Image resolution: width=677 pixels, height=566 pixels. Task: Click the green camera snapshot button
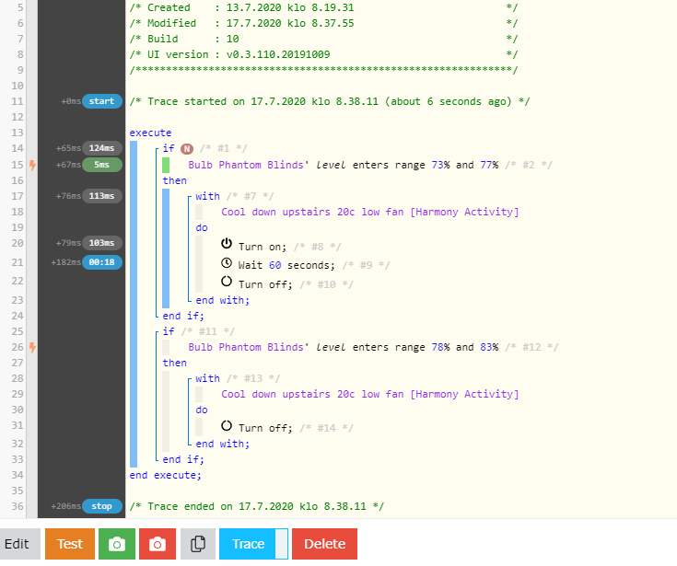[x=117, y=544]
